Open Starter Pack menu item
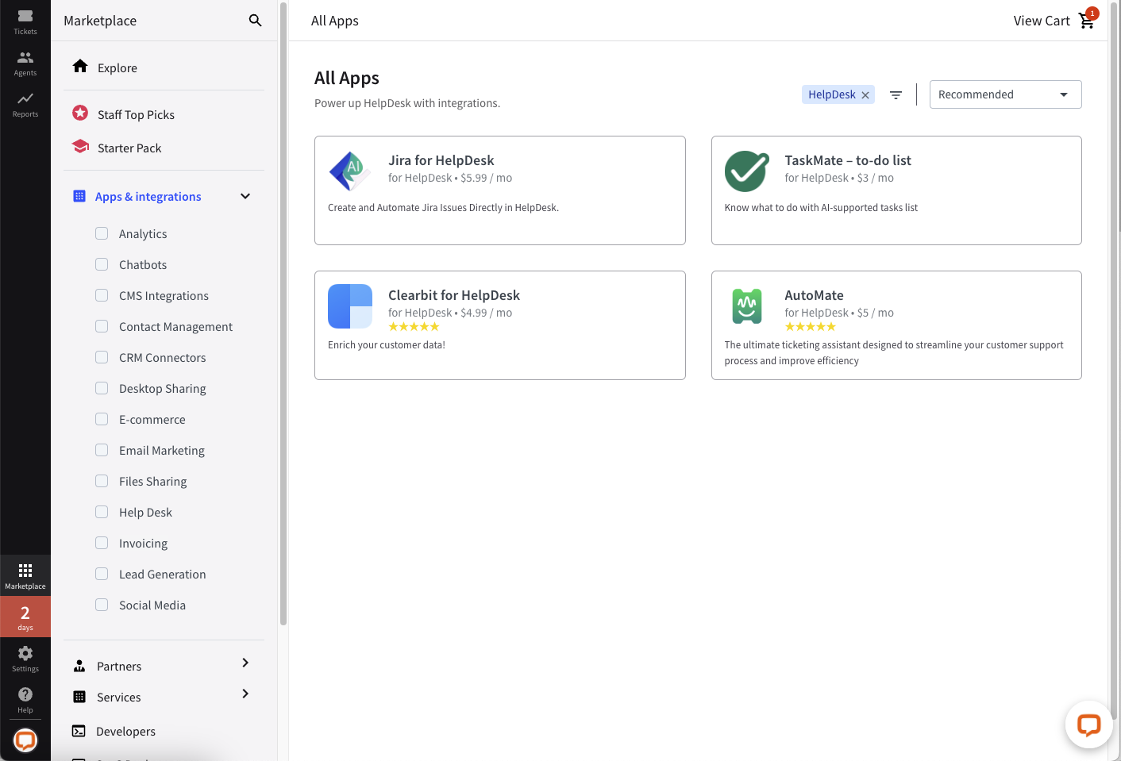Viewport: 1121px width, 761px height. pyautogui.click(x=129, y=148)
